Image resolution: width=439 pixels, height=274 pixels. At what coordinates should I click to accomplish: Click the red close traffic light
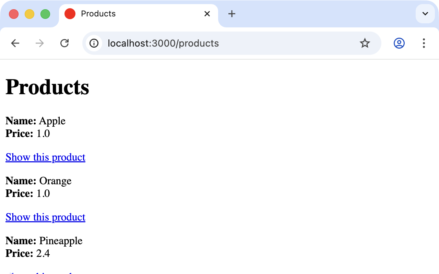point(14,14)
